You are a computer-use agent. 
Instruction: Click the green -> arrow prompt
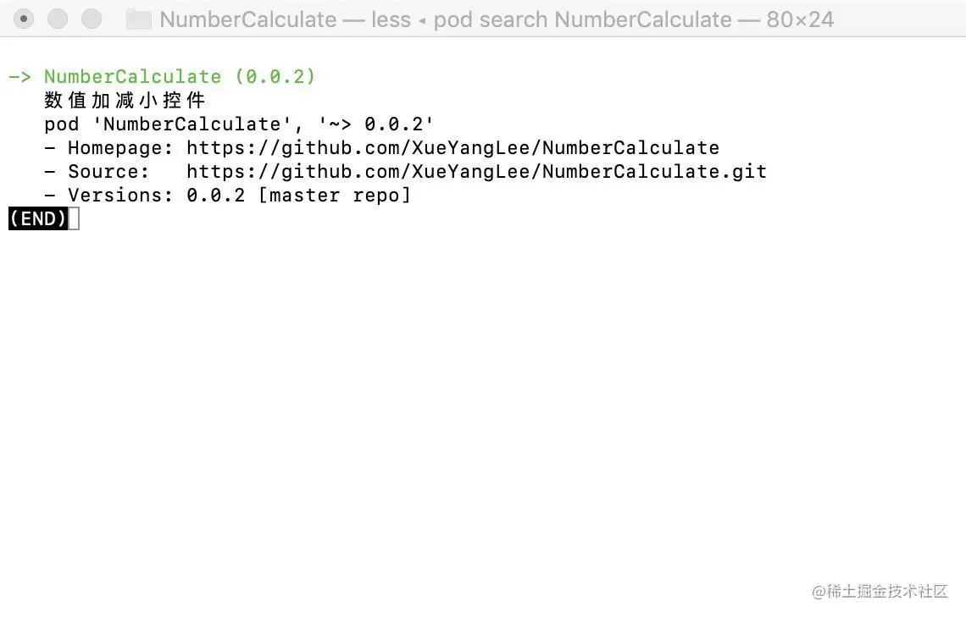pyautogui.click(x=19, y=77)
